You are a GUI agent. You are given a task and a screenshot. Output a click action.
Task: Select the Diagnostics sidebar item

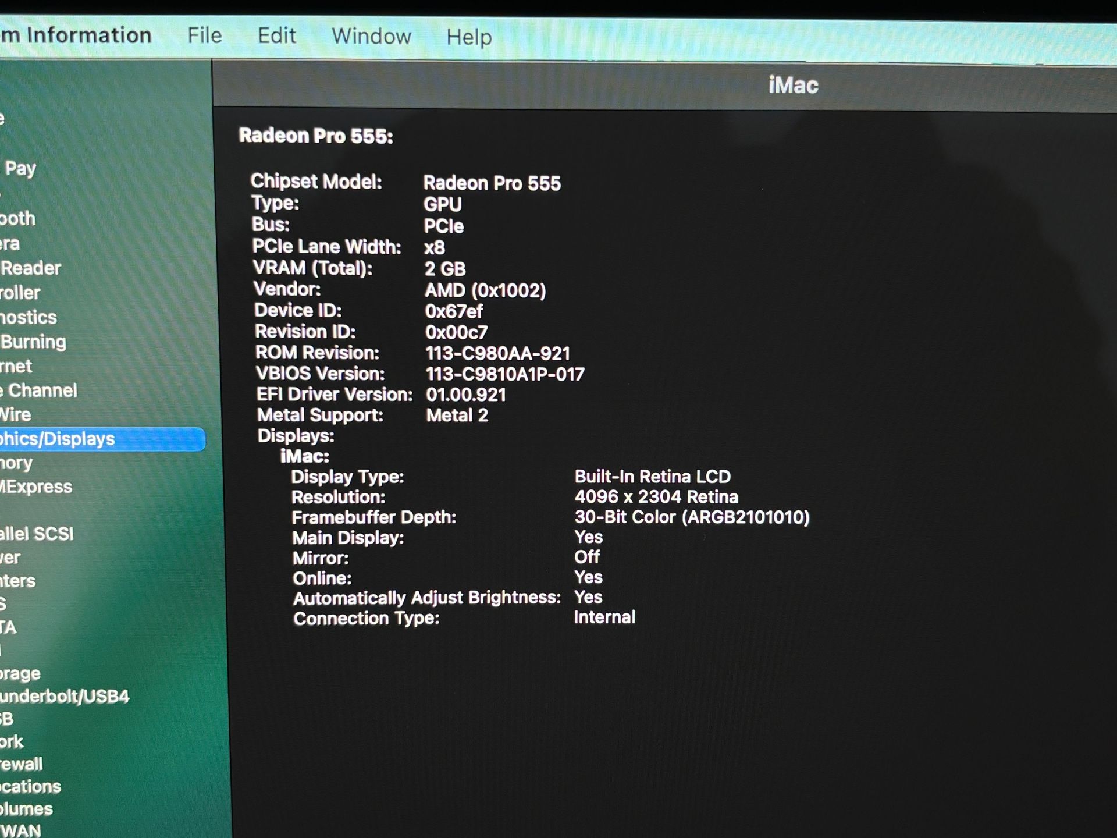click(29, 317)
